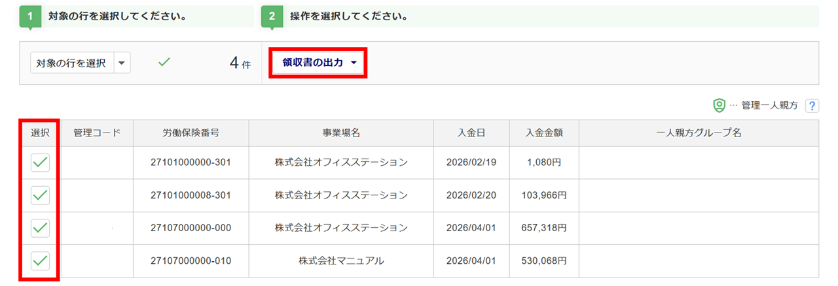This screenshot has width=838, height=286.
Task: Deselect the 株式会社マニュアル row checkbox
Action: pos(41,261)
